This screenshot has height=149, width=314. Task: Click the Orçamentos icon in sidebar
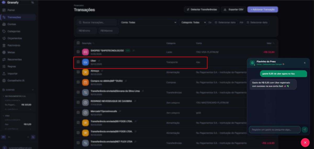click(x=4, y=38)
